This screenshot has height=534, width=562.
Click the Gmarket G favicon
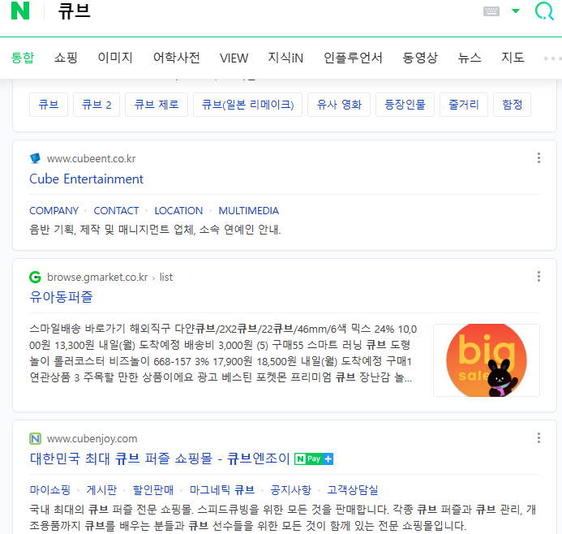coord(35,277)
